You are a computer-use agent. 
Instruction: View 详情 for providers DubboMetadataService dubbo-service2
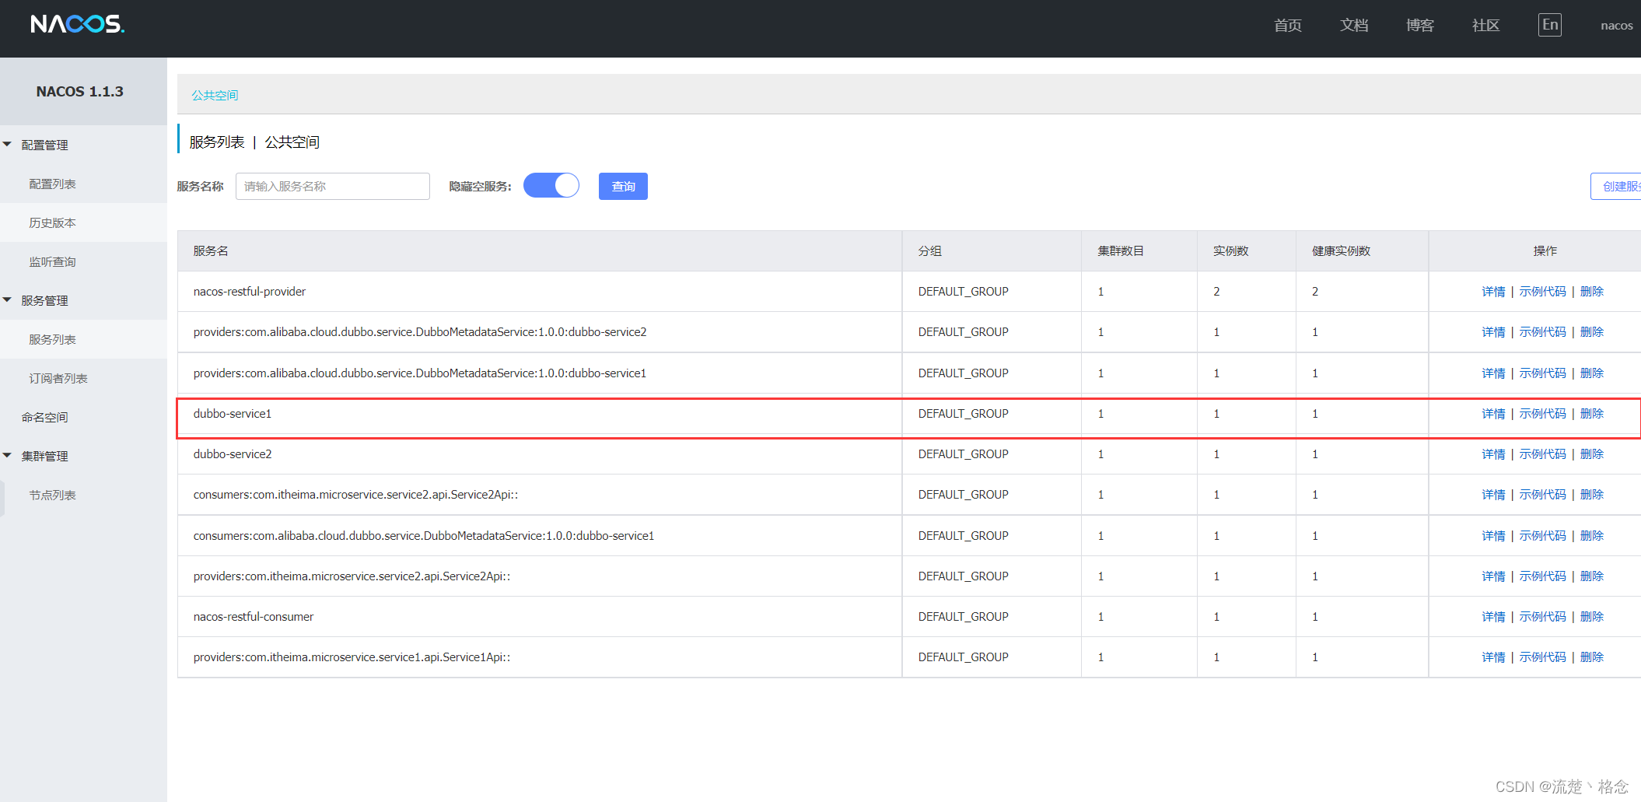pos(1493,332)
